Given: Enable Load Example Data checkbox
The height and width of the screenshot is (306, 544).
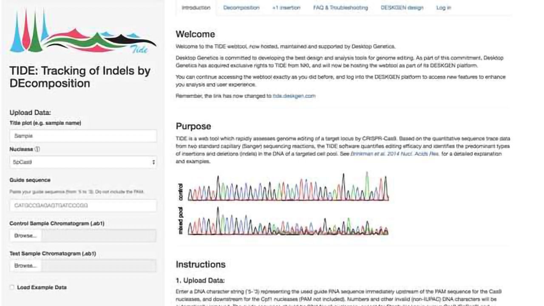Looking at the screenshot, I should pos(12,287).
